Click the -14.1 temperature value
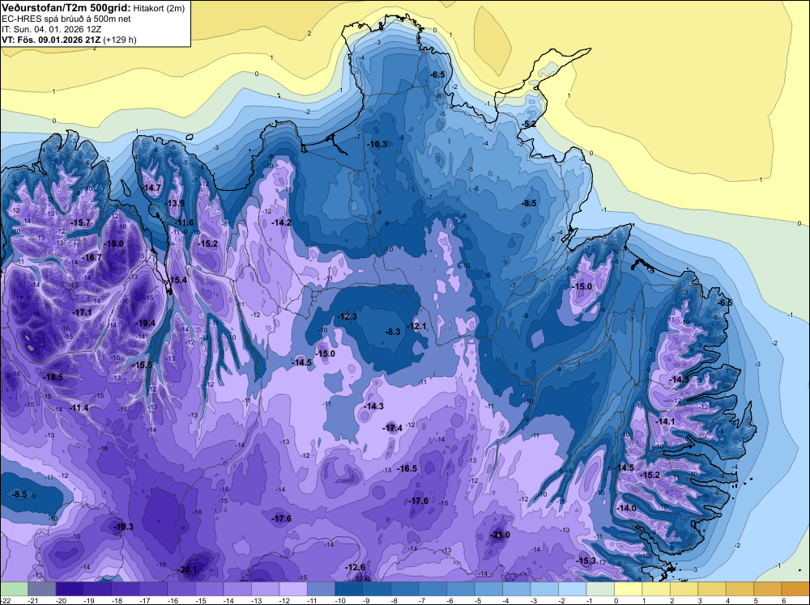810x605 pixels. [x=665, y=421]
